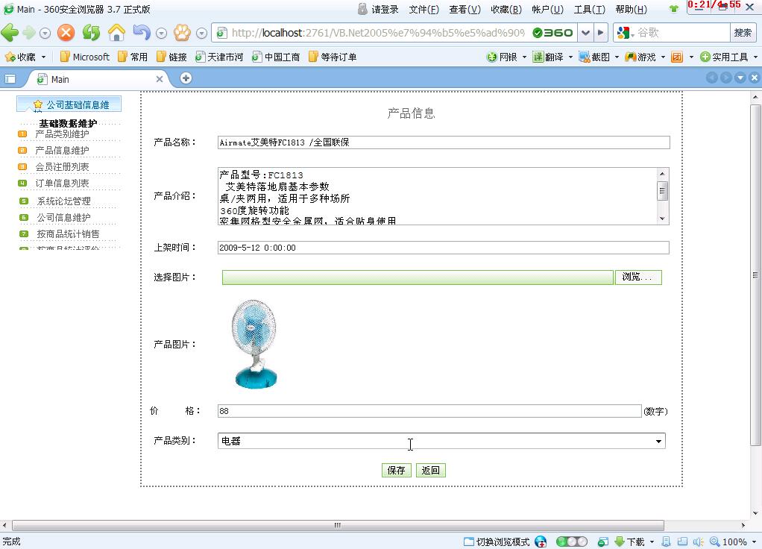Image resolution: width=762 pixels, height=549 pixels.
Task: Open the 天津市河 bookmark
Action: pos(218,57)
